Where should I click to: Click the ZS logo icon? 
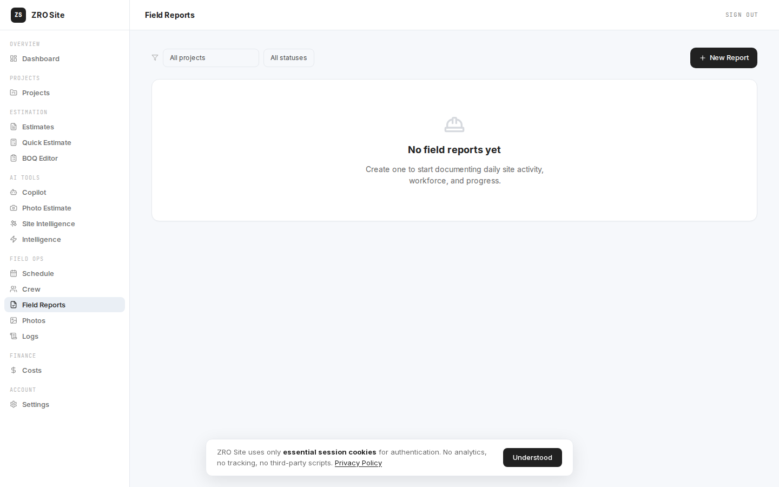(x=18, y=15)
